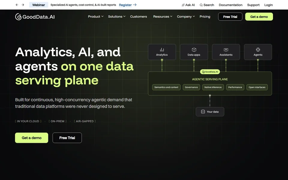Click the GoodData.AI logo icon
Image resolution: width=288 pixels, height=180 pixels.
18,17
